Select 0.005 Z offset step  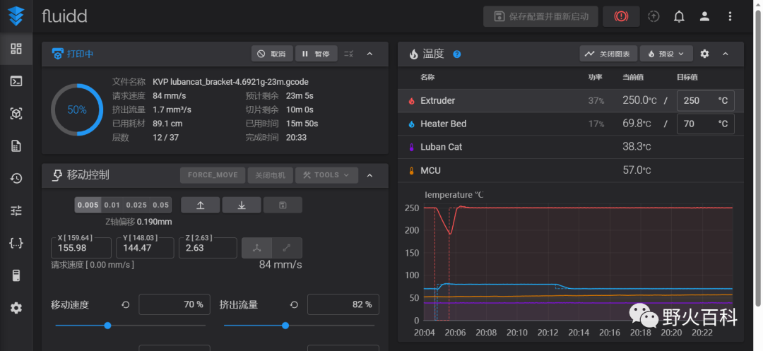tap(88, 205)
